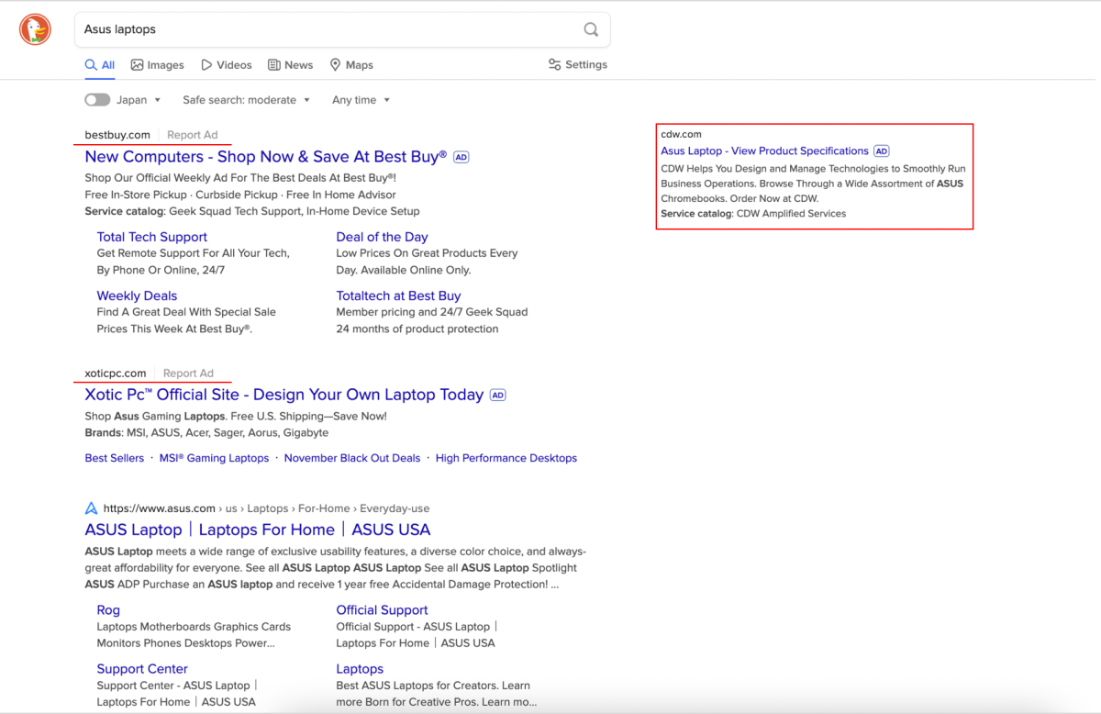Open the Safe search: moderate dropdown
Image resolution: width=1101 pixels, height=714 pixels.
247,100
